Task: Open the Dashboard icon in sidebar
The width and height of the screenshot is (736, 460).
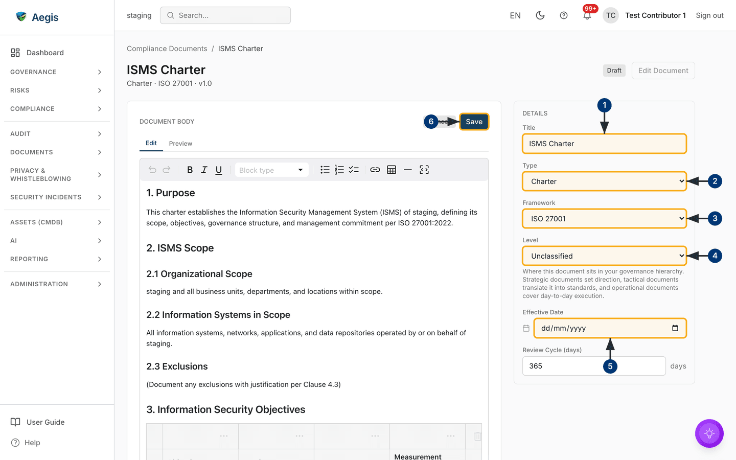Action: coord(15,53)
